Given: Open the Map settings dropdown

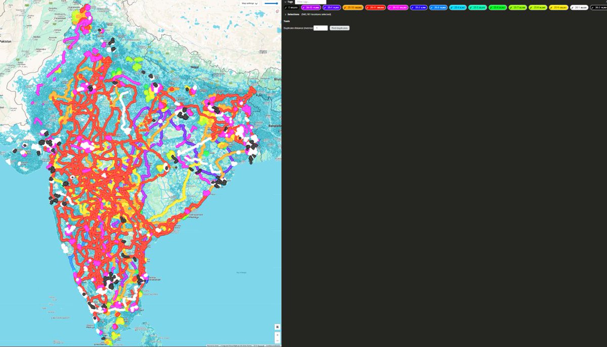Looking at the screenshot, I should click(x=250, y=3).
